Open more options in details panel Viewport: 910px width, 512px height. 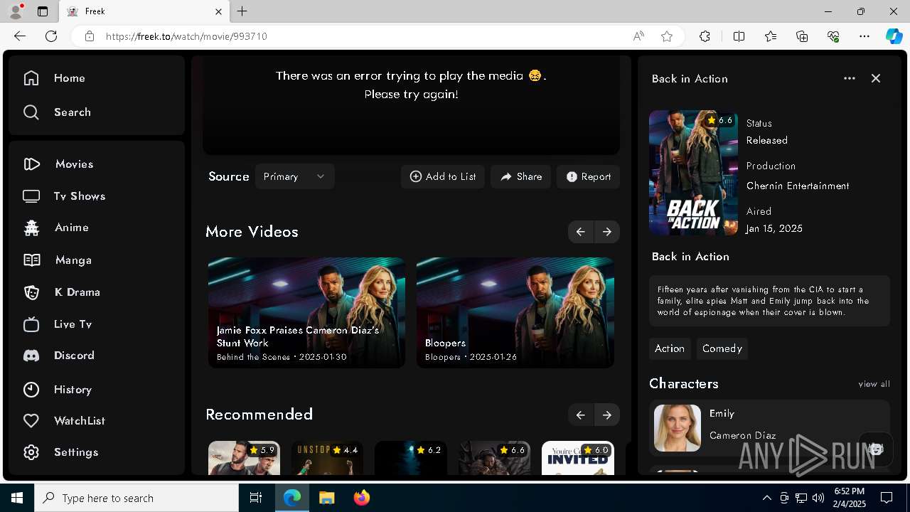850,78
